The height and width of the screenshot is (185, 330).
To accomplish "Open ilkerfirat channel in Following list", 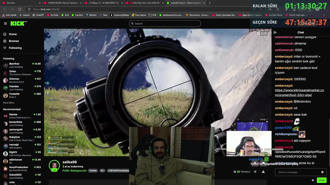I will (22, 65).
